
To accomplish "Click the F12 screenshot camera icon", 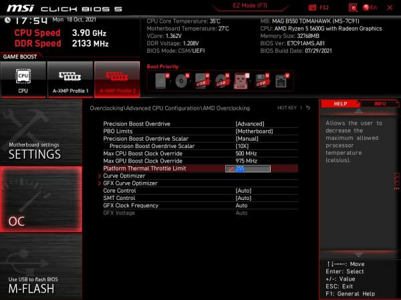I will [313, 7].
